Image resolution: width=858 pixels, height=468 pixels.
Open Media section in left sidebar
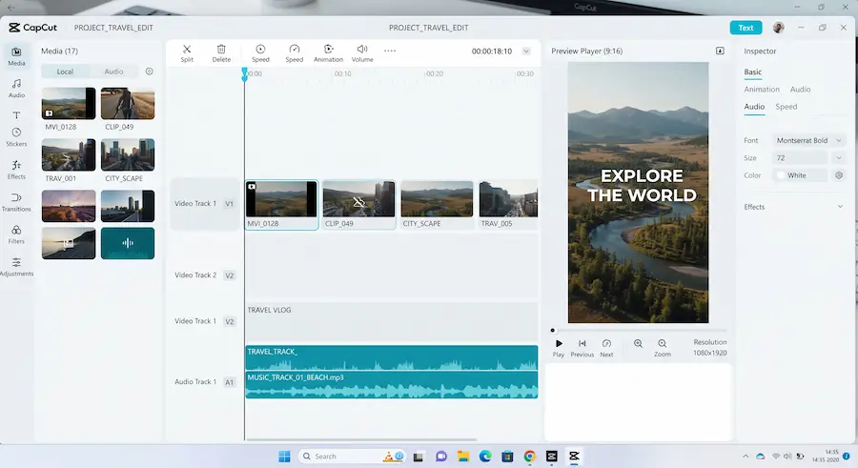[x=16, y=56]
